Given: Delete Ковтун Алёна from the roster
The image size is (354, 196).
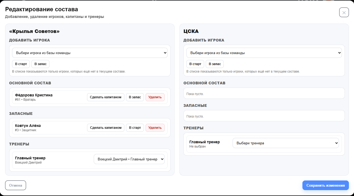Looking at the screenshot, I should pos(155,128).
